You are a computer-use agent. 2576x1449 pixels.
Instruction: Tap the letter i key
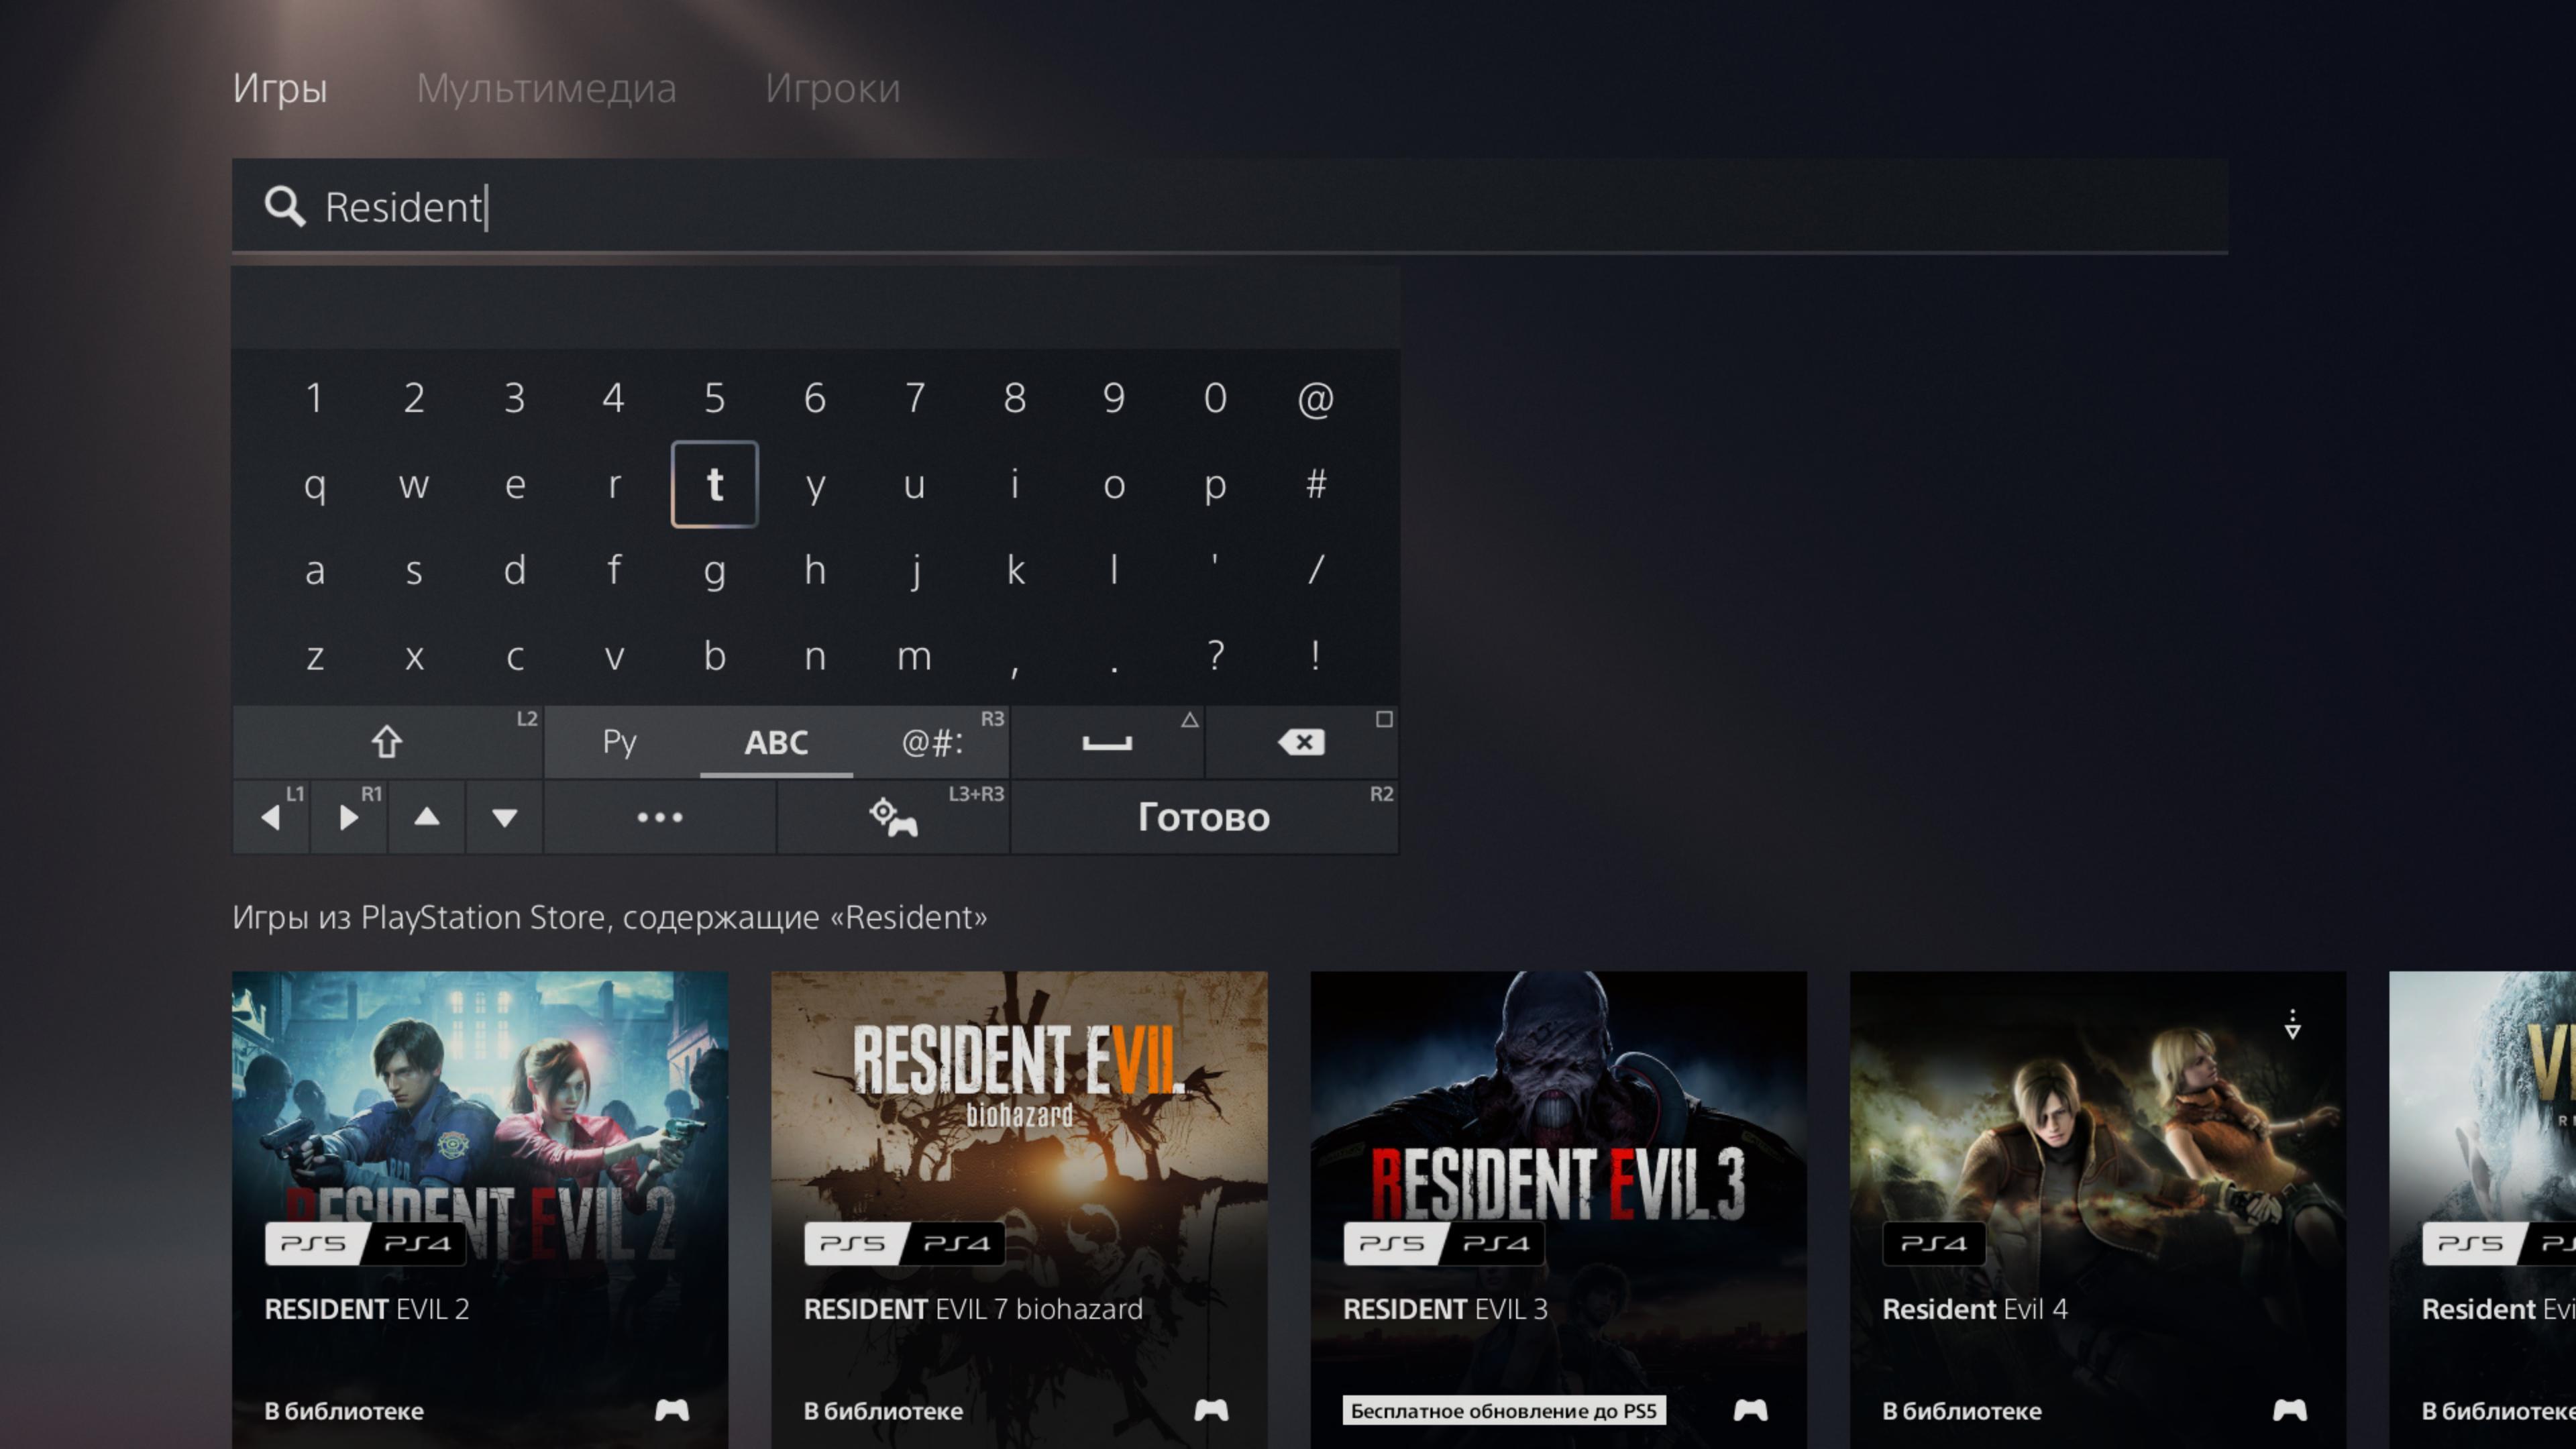point(1014,484)
